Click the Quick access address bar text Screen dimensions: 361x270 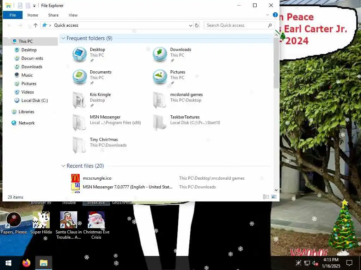66,25
